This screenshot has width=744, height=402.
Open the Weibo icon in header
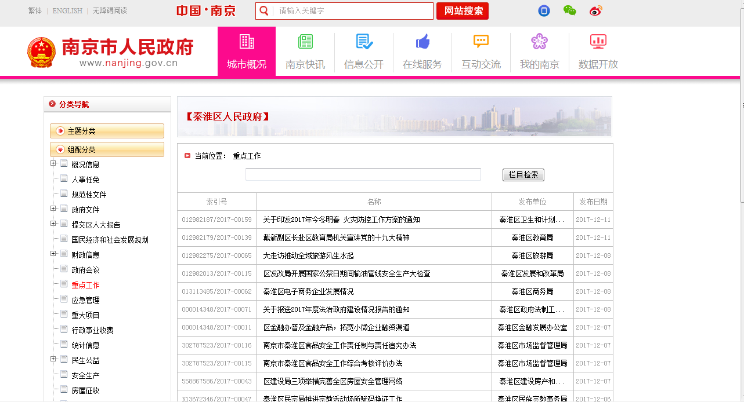point(596,10)
